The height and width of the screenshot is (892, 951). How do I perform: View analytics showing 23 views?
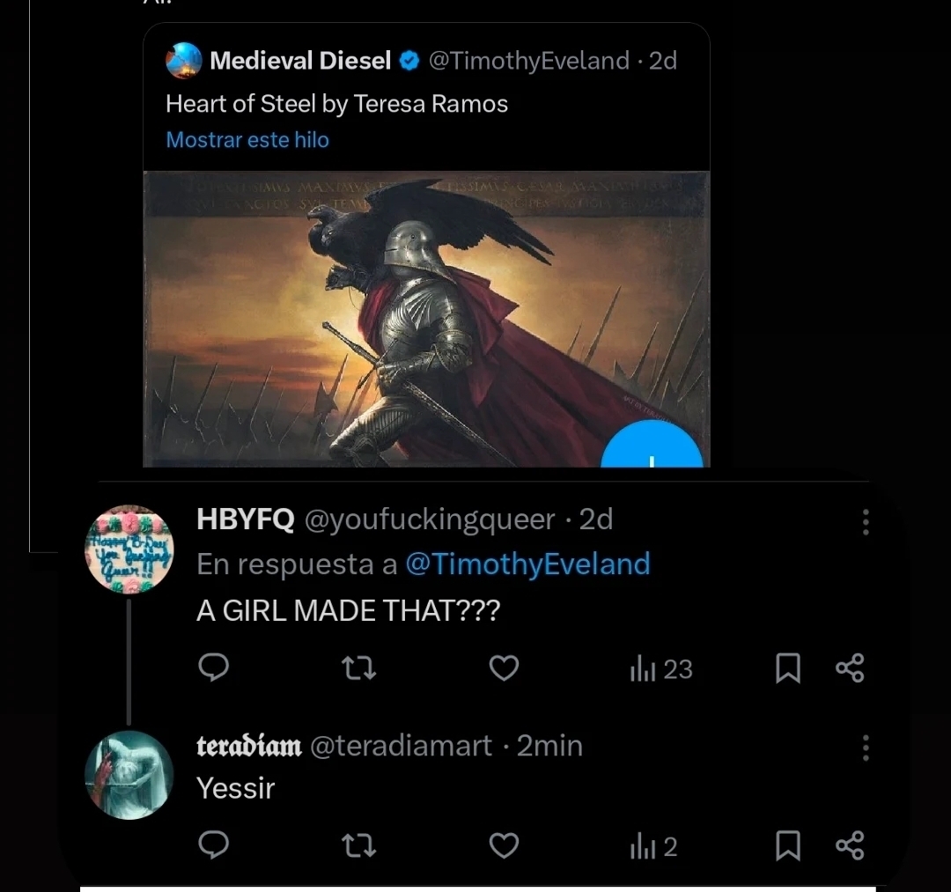click(661, 670)
